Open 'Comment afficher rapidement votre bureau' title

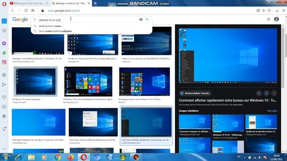(228, 100)
